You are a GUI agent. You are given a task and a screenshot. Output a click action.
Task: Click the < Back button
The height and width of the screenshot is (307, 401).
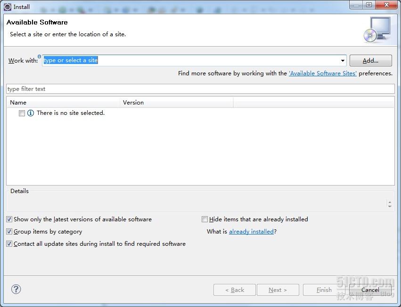pyautogui.click(x=235, y=290)
